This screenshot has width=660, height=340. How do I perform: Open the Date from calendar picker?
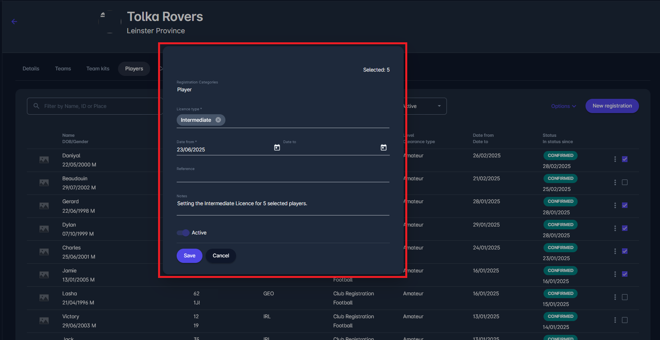tap(277, 147)
